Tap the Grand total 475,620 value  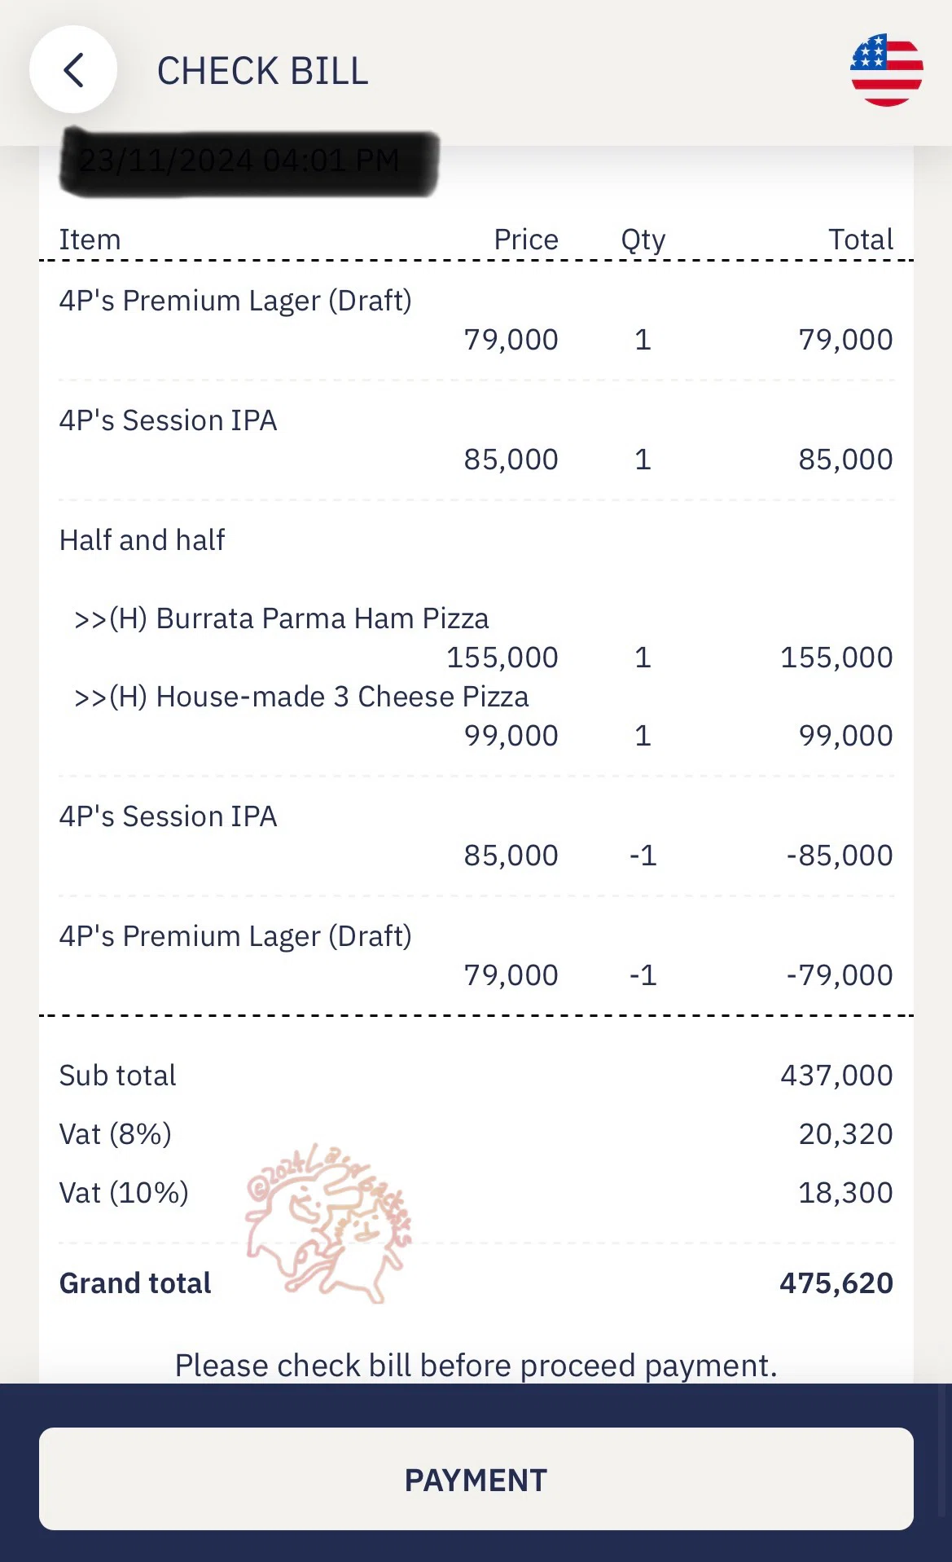[x=836, y=1283]
